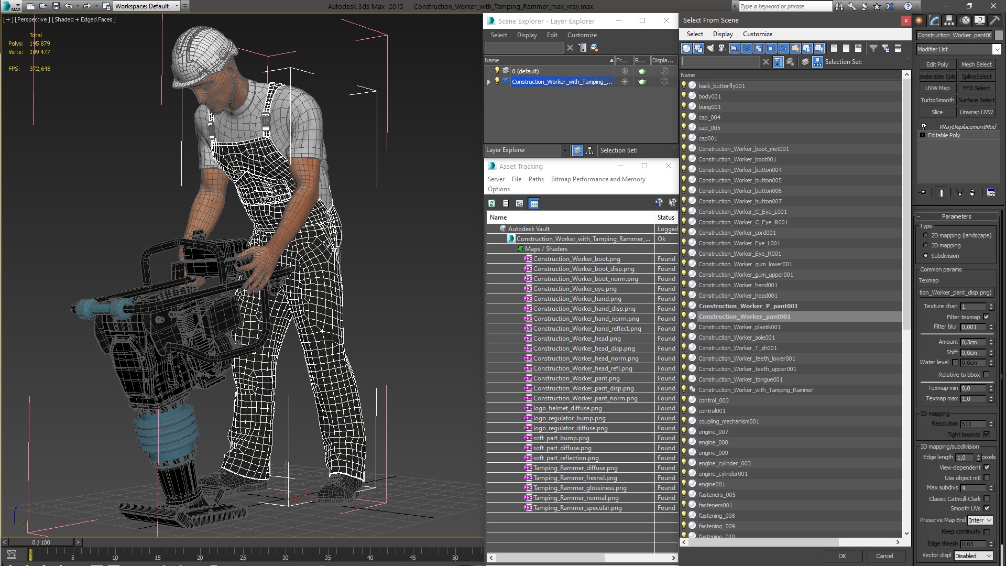Open the 3ds Max application menu logo
Image resolution: width=1006 pixels, height=566 pixels.
(11, 6)
